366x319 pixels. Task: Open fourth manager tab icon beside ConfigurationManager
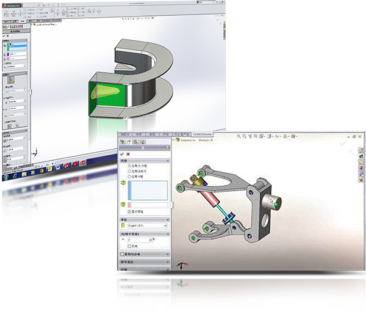coord(143,142)
